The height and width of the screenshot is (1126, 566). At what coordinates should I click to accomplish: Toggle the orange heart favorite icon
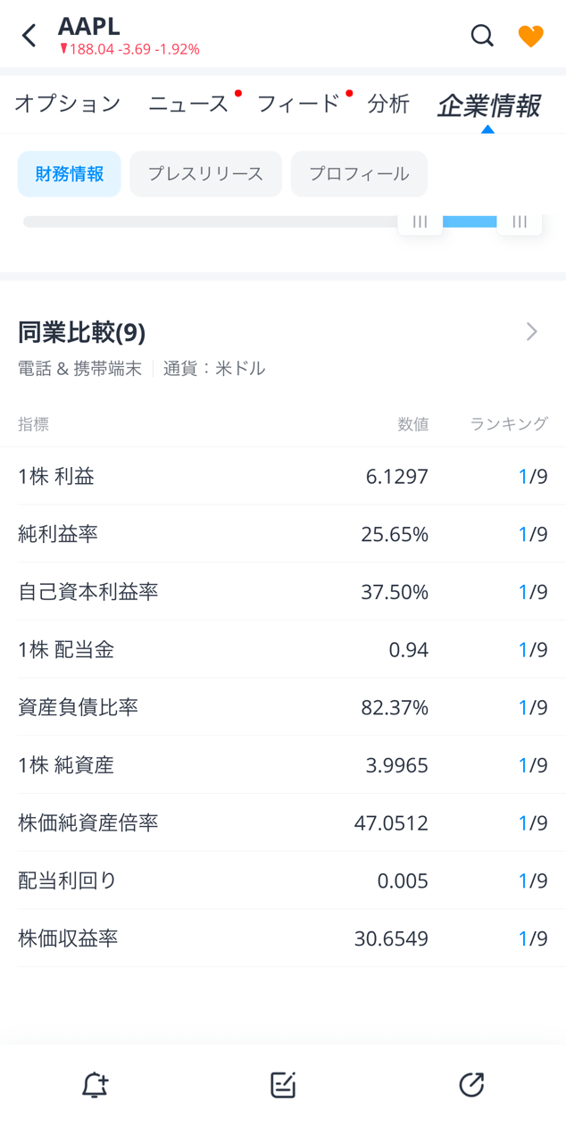pyautogui.click(x=530, y=36)
